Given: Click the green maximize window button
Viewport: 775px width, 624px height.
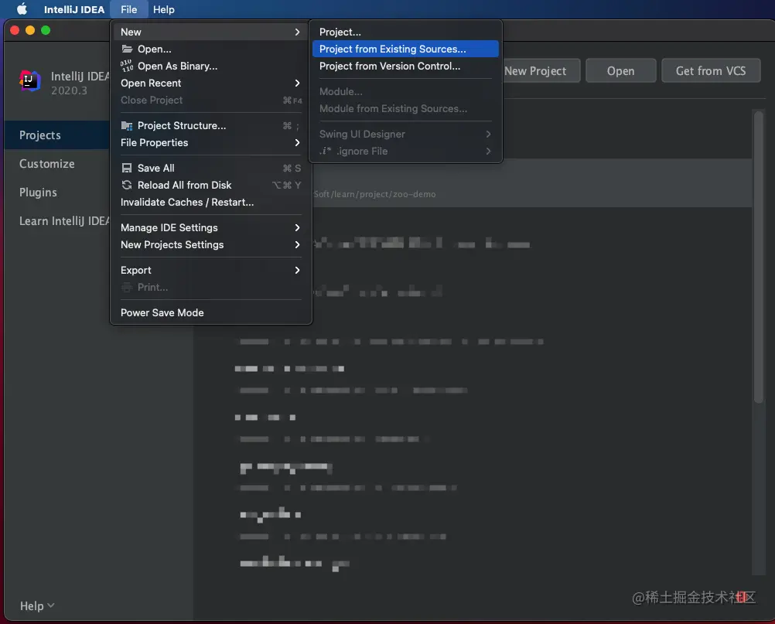Looking at the screenshot, I should [46, 30].
